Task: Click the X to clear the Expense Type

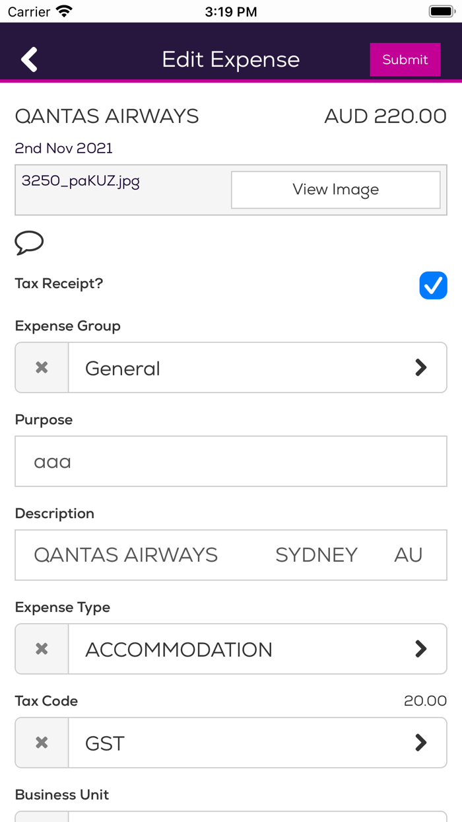Action: pyautogui.click(x=41, y=649)
